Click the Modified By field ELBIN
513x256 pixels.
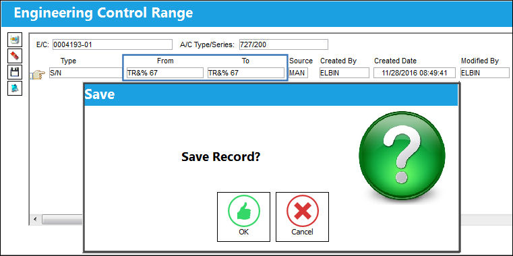[x=485, y=73]
